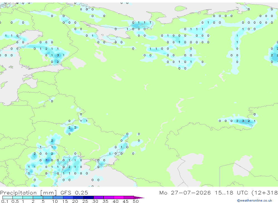
Task: Click the 'Precipitation [mm]' title text
Action: click(28, 193)
